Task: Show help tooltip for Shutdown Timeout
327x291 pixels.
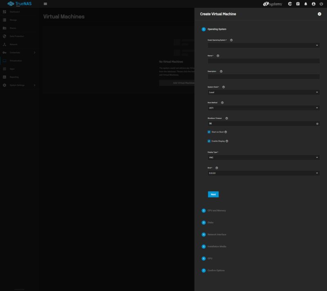Action: coord(226,118)
